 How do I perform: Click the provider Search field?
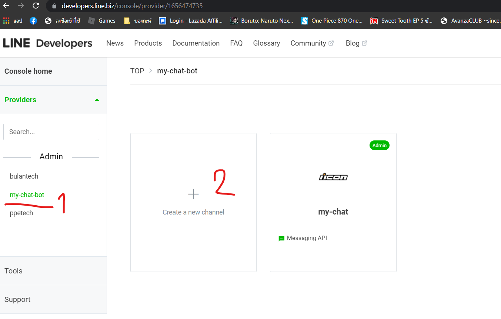coord(51,132)
